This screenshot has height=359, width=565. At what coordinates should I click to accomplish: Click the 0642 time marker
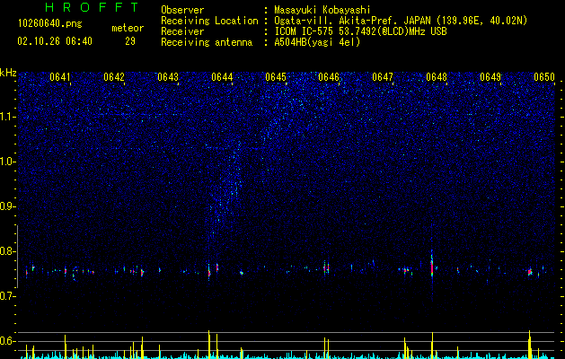tap(114, 77)
